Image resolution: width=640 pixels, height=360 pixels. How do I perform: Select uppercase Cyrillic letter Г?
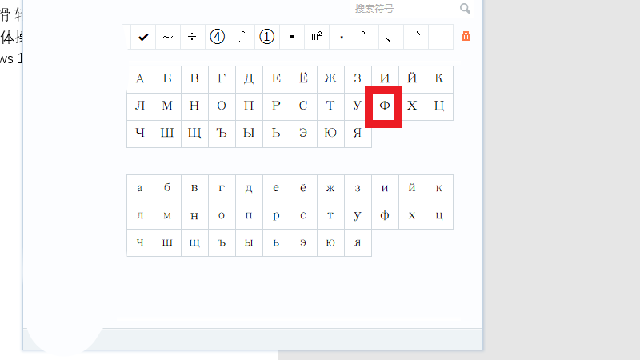coord(222,79)
